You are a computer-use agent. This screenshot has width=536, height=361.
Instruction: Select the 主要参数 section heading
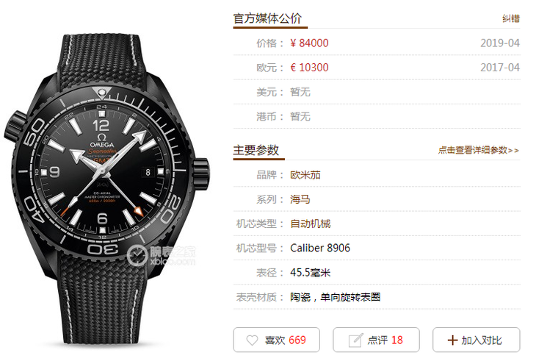point(256,150)
